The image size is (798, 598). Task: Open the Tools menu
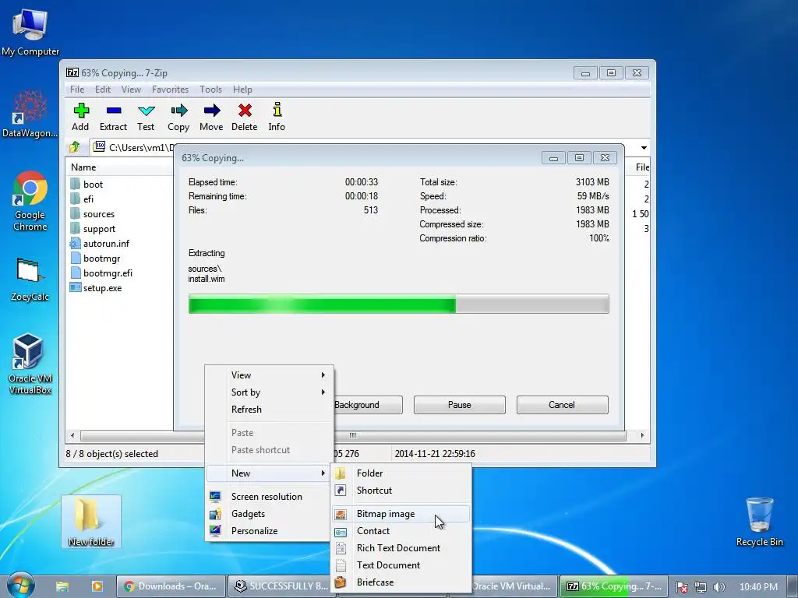[210, 89]
